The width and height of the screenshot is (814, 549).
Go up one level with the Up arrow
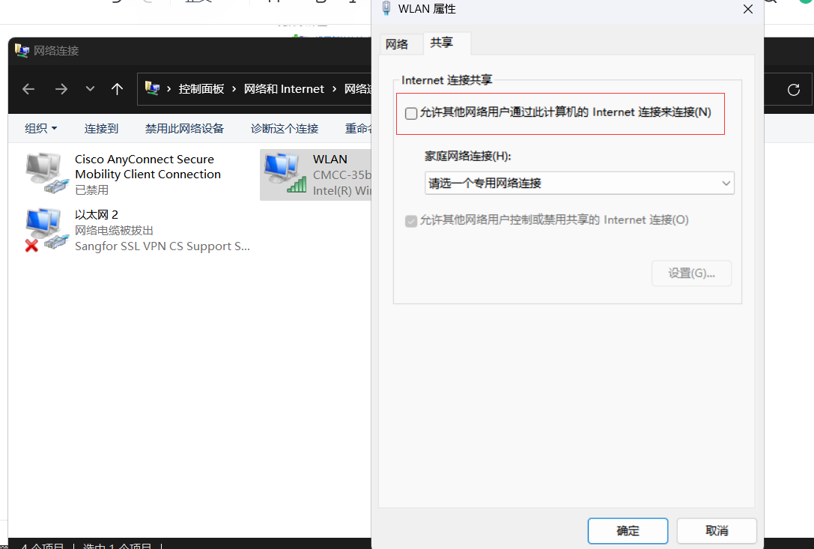click(x=118, y=89)
